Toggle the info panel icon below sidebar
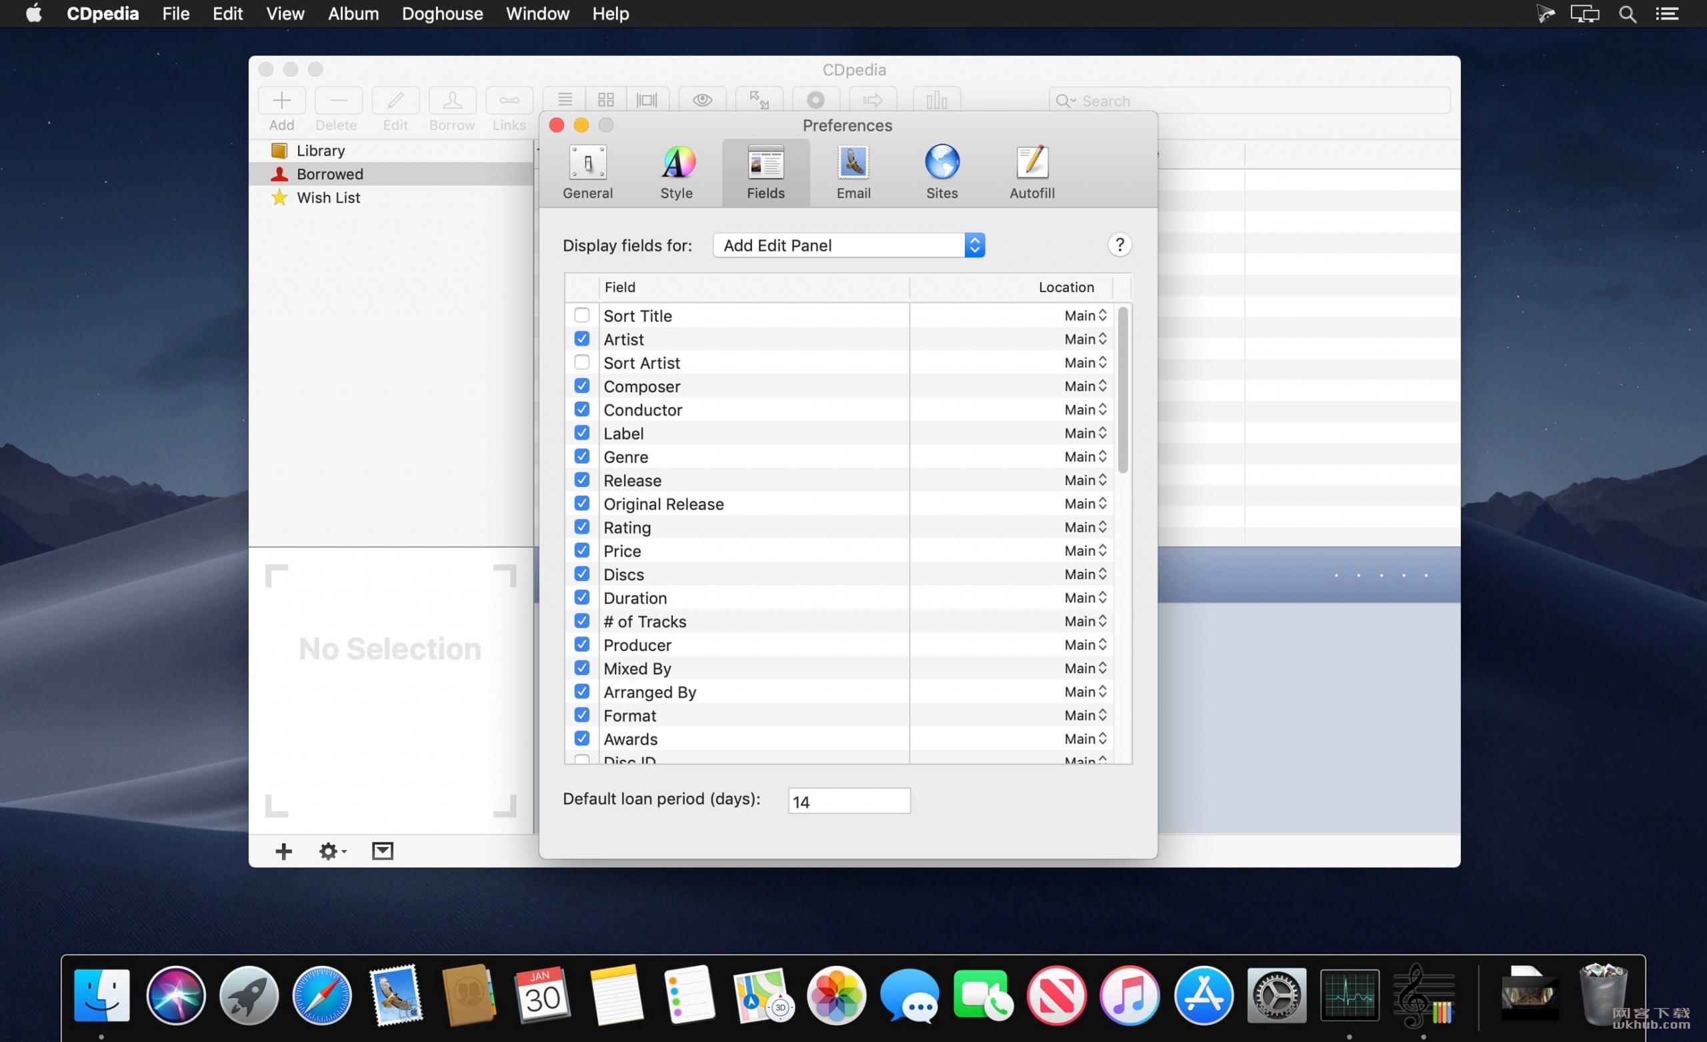 pyautogui.click(x=383, y=852)
